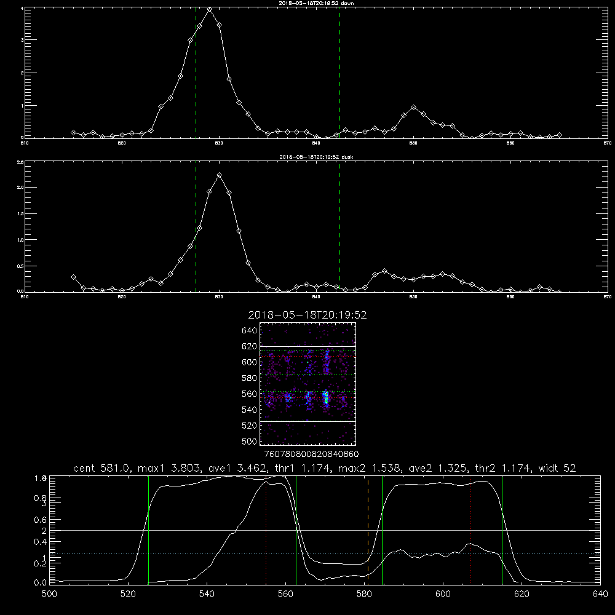Select 'thr1 1.174' in the bottom plot title
This screenshot has width=615, height=615.
(303, 468)
